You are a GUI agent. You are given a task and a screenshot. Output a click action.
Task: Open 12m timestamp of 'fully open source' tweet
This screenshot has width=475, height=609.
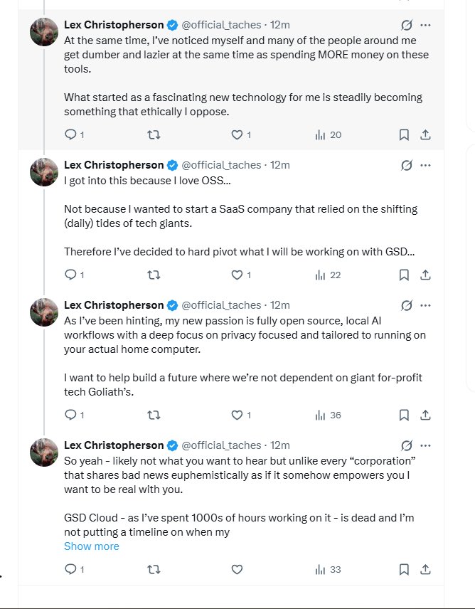(279, 305)
